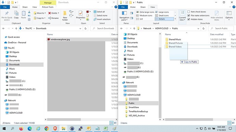Choose Details layout in Public window
The image size is (236, 132).
tap(164, 19)
